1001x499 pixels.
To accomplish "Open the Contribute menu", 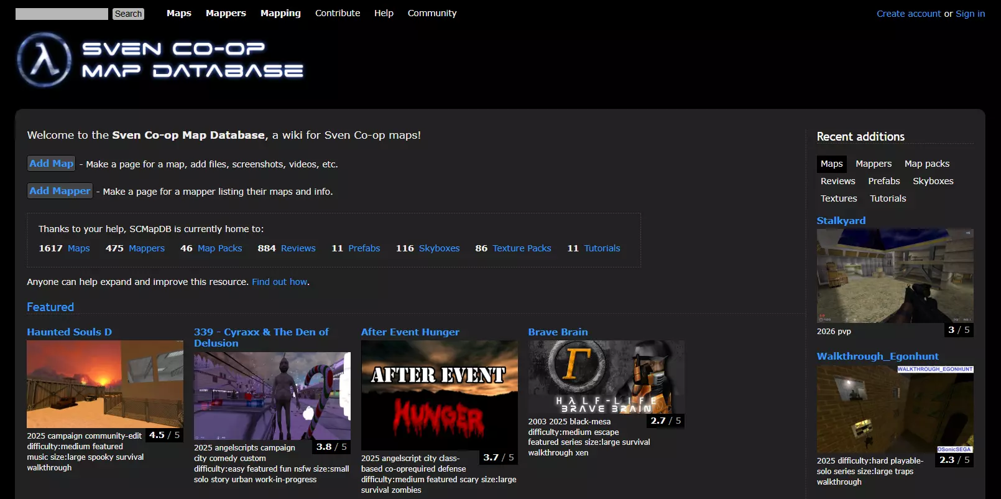I will pyautogui.click(x=338, y=13).
